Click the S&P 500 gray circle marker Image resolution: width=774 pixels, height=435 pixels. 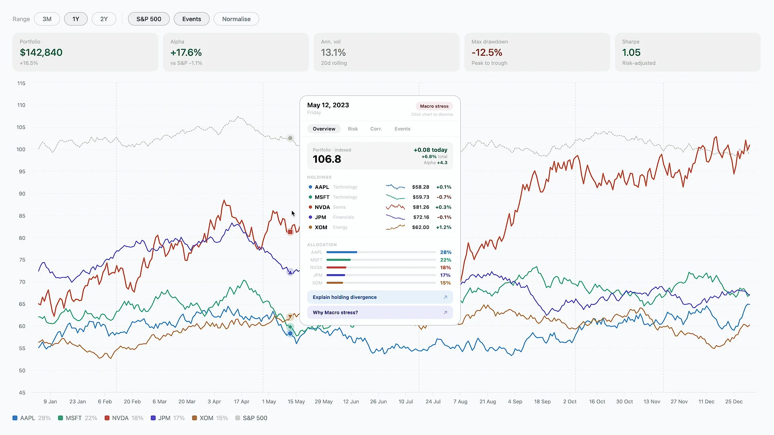[x=290, y=138]
